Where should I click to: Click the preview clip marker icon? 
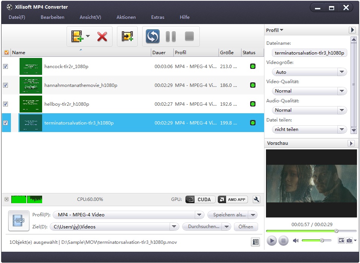[x=342, y=240]
